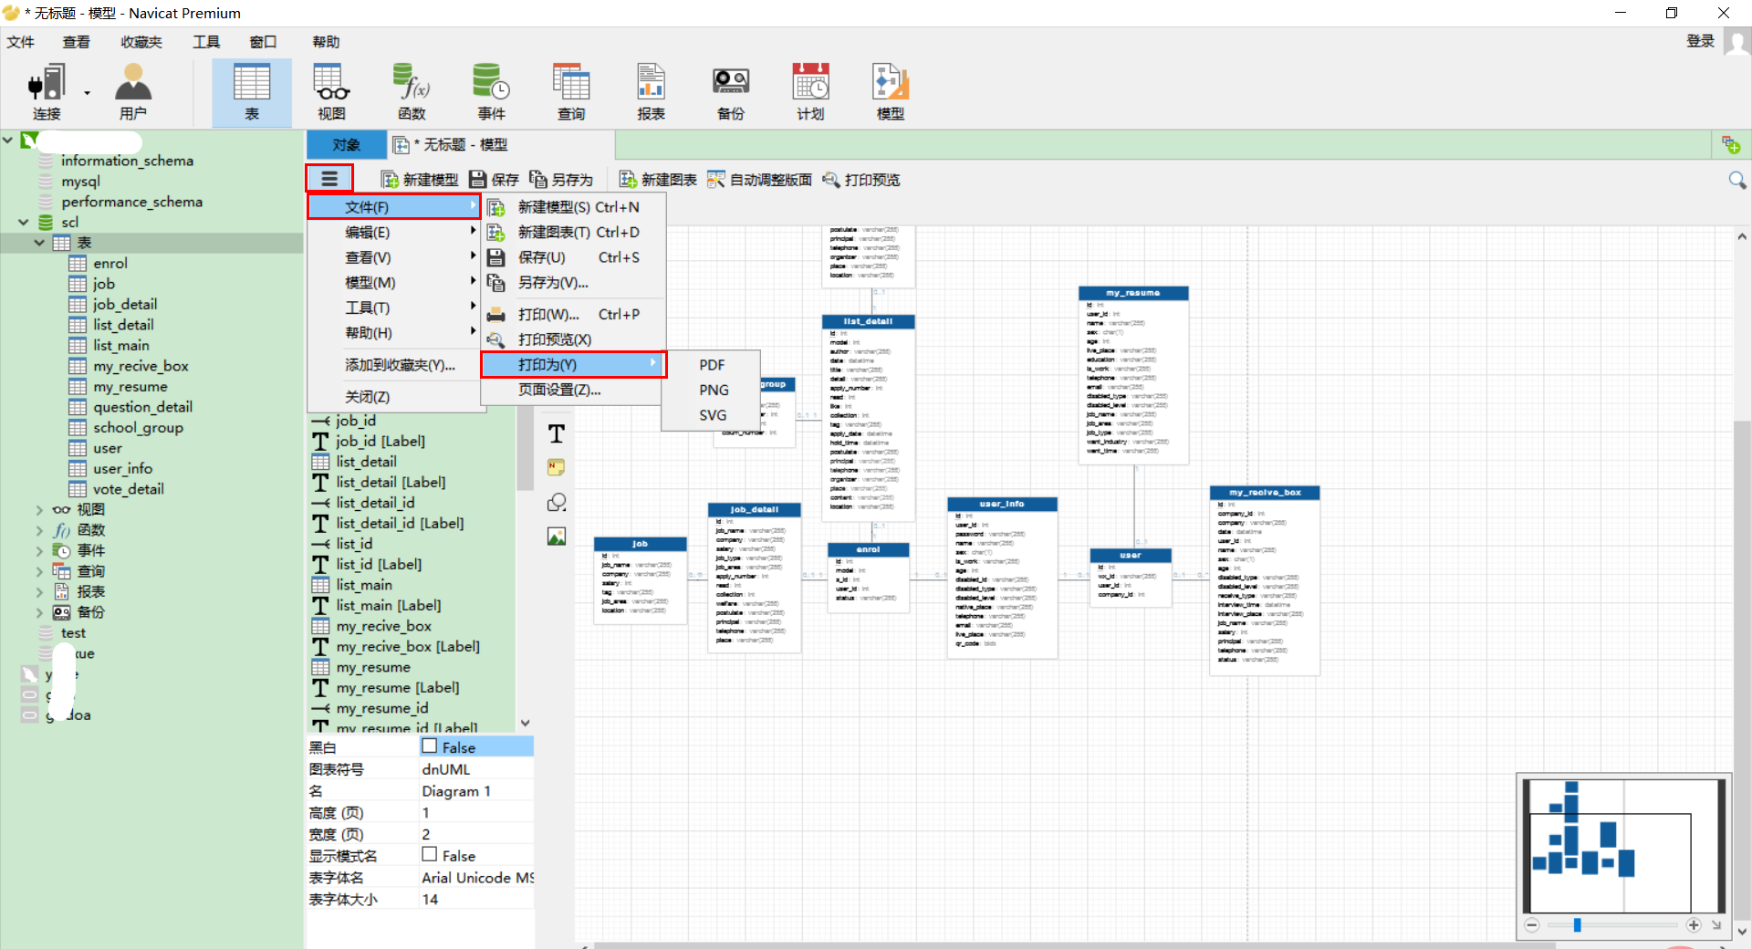
Task: Click 保存 save in the model toolbar
Action: click(494, 180)
